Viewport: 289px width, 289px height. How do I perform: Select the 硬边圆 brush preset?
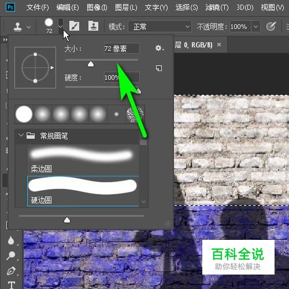point(83,191)
